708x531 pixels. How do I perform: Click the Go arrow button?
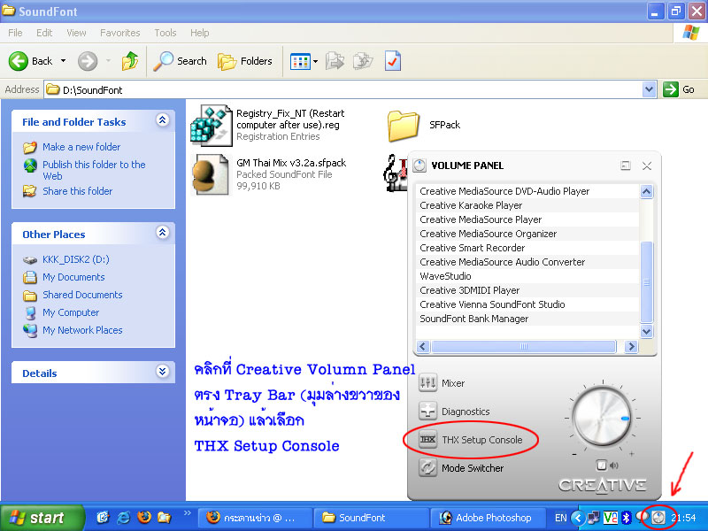point(671,89)
